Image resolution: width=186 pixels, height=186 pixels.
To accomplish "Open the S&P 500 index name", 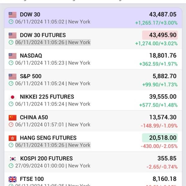I will tap(31, 76).
